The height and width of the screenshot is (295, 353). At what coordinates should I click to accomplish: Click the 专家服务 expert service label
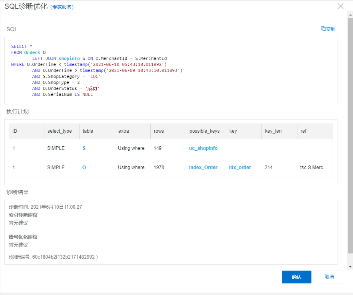click(x=62, y=7)
